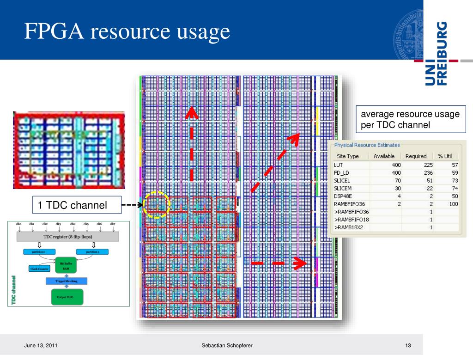Click the LUT Available value '400'

pos(396,165)
